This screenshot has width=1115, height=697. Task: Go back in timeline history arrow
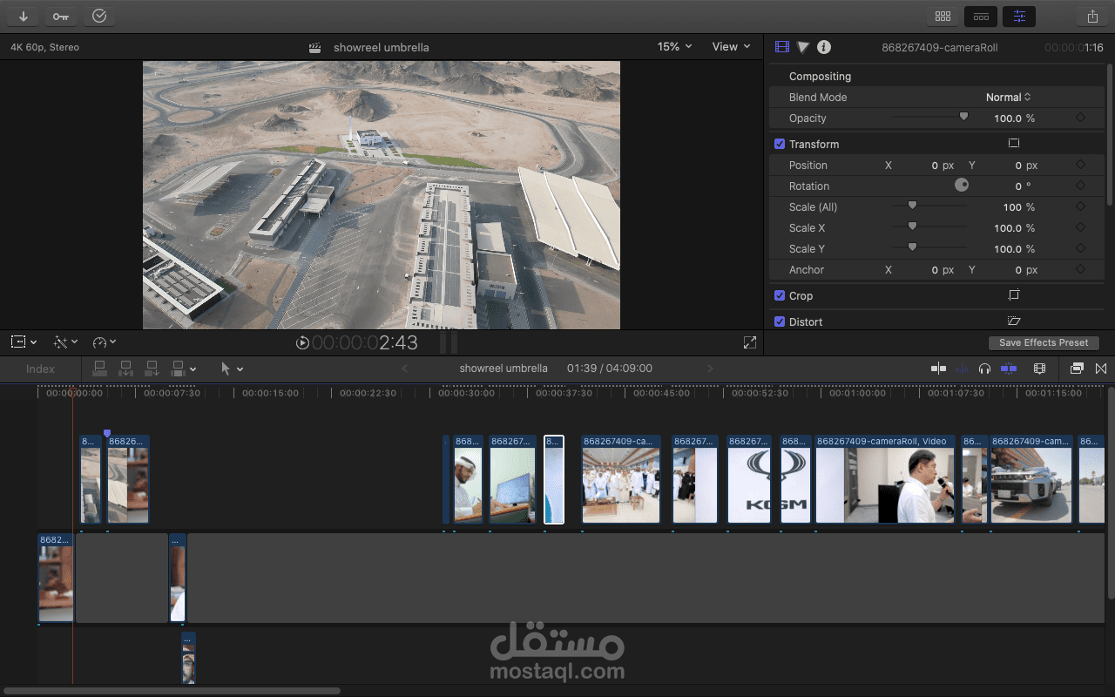[x=404, y=369]
